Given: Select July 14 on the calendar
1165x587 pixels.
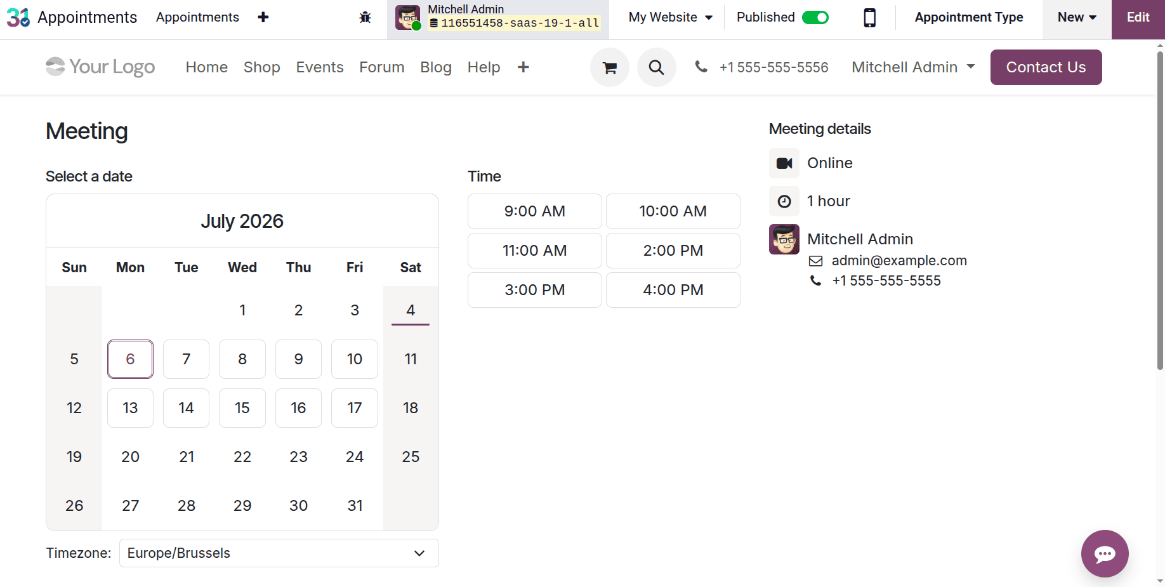Looking at the screenshot, I should pos(187,408).
